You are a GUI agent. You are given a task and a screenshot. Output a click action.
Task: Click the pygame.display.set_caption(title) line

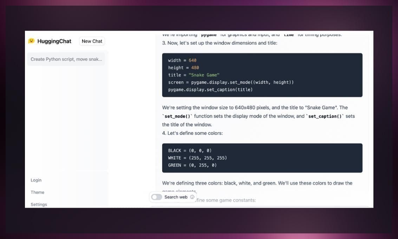pyautogui.click(x=210, y=90)
